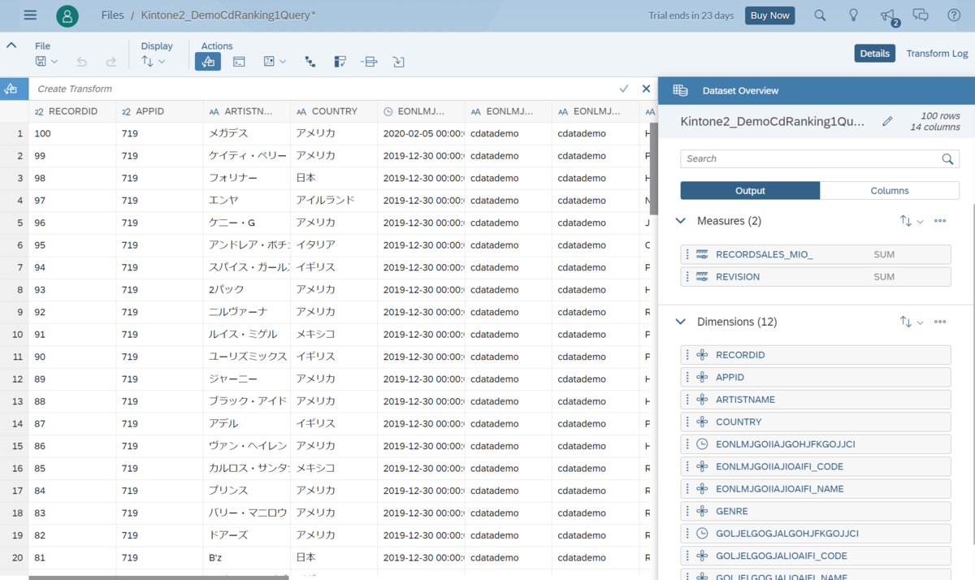
Task: Edit the dataset name with the pencil icon
Action: coord(887,120)
